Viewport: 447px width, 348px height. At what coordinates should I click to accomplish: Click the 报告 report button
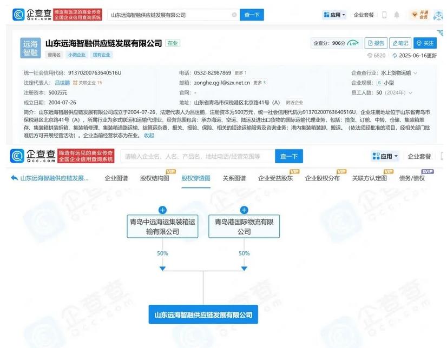coord(376,43)
